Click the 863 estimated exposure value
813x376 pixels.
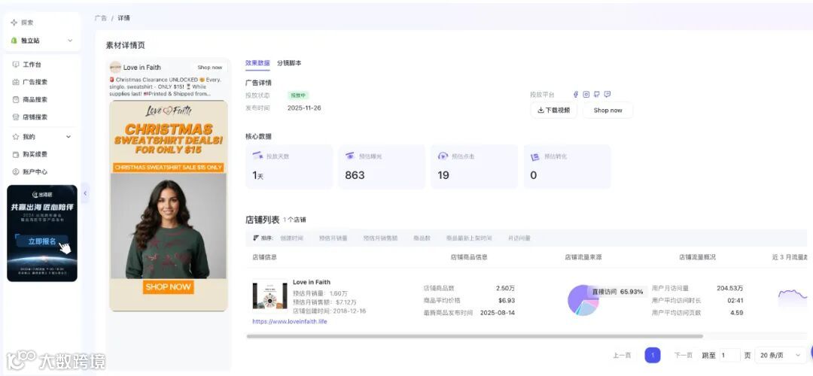point(355,175)
